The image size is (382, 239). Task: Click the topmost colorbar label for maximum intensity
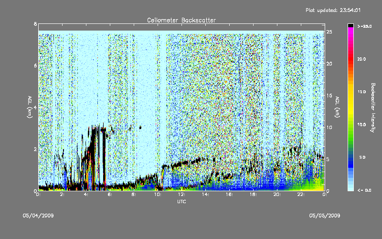(364, 26)
